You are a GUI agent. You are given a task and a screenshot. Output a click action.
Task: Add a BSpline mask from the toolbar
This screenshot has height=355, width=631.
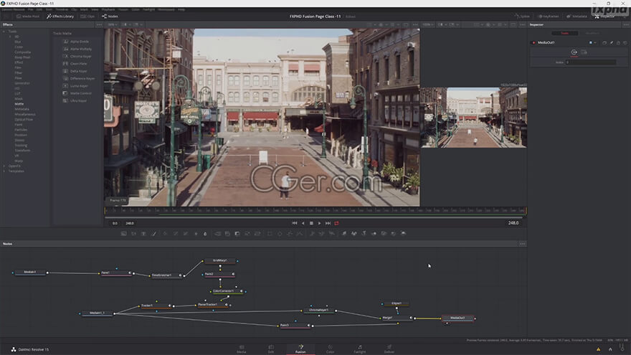pos(300,234)
